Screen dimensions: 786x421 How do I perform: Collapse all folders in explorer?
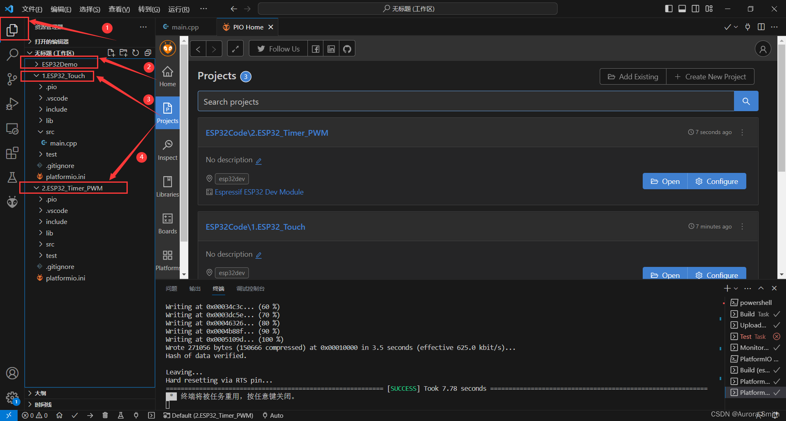click(x=148, y=53)
